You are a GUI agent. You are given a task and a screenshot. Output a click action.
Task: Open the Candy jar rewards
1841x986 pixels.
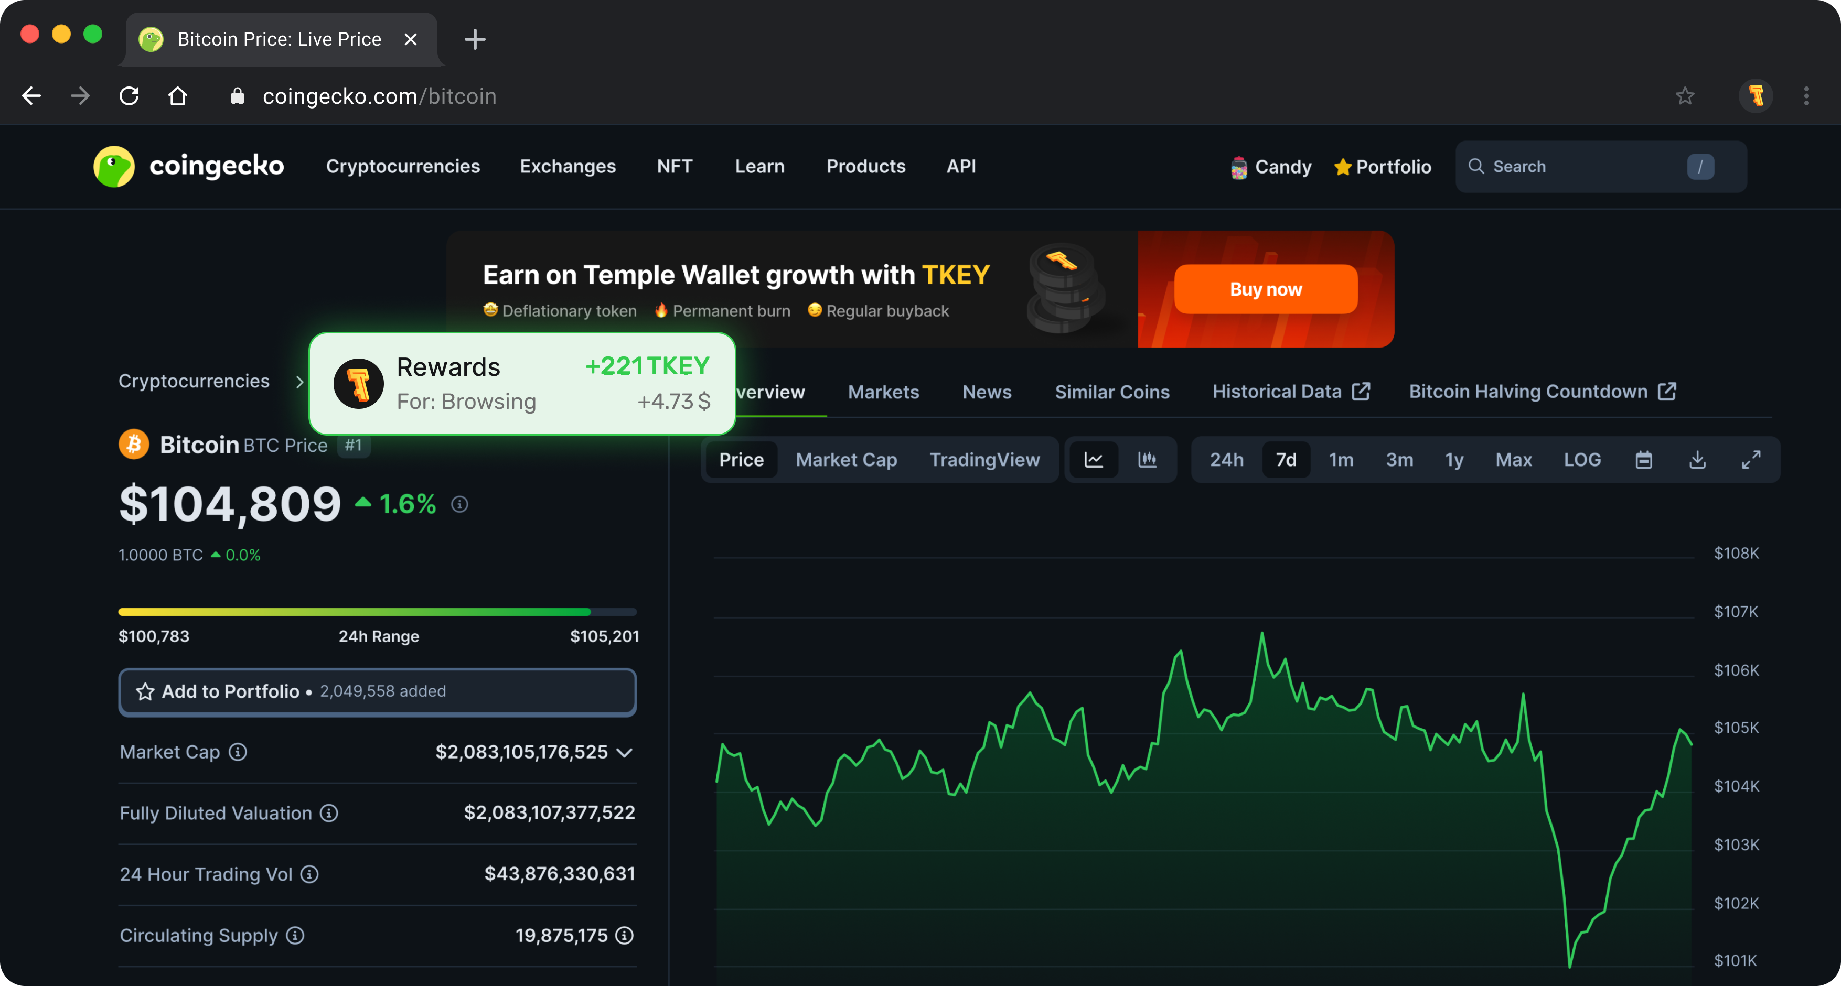click(1271, 167)
